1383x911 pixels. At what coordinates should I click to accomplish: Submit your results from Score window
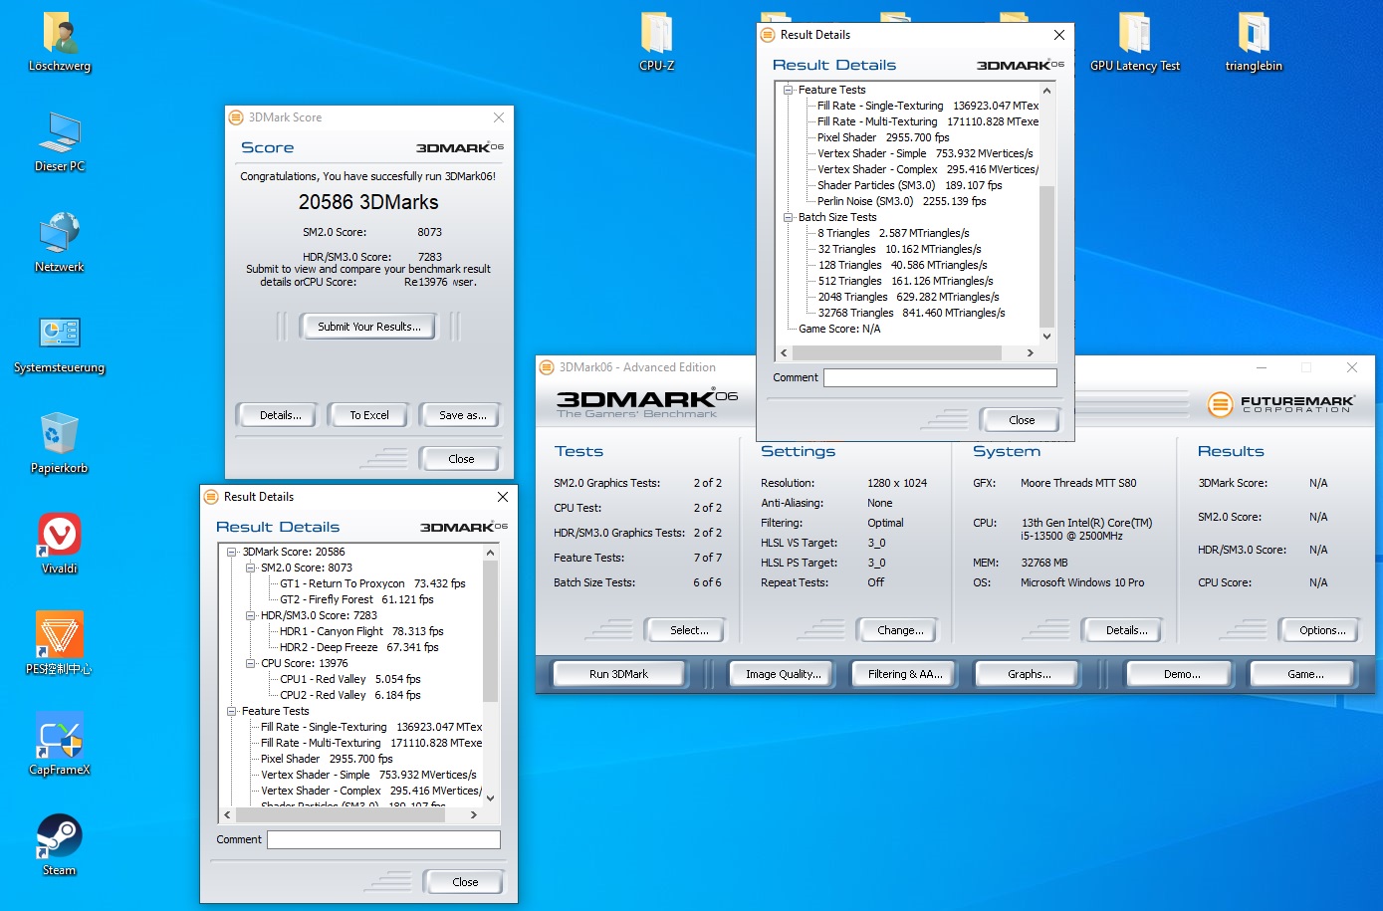click(x=368, y=327)
